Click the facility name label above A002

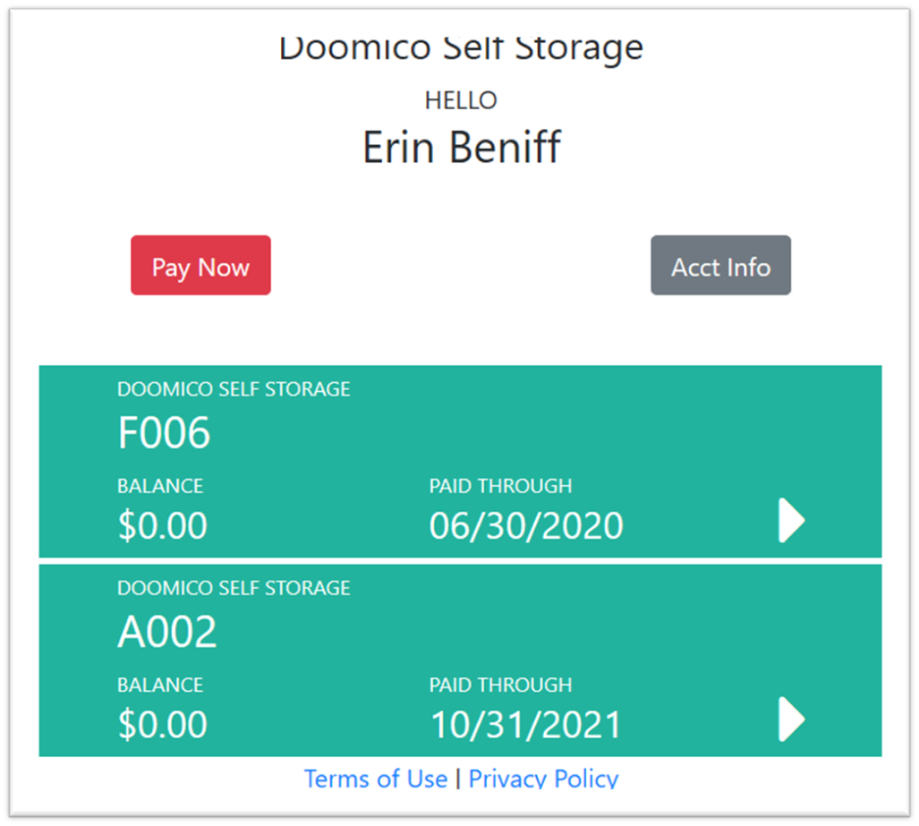[x=234, y=588]
